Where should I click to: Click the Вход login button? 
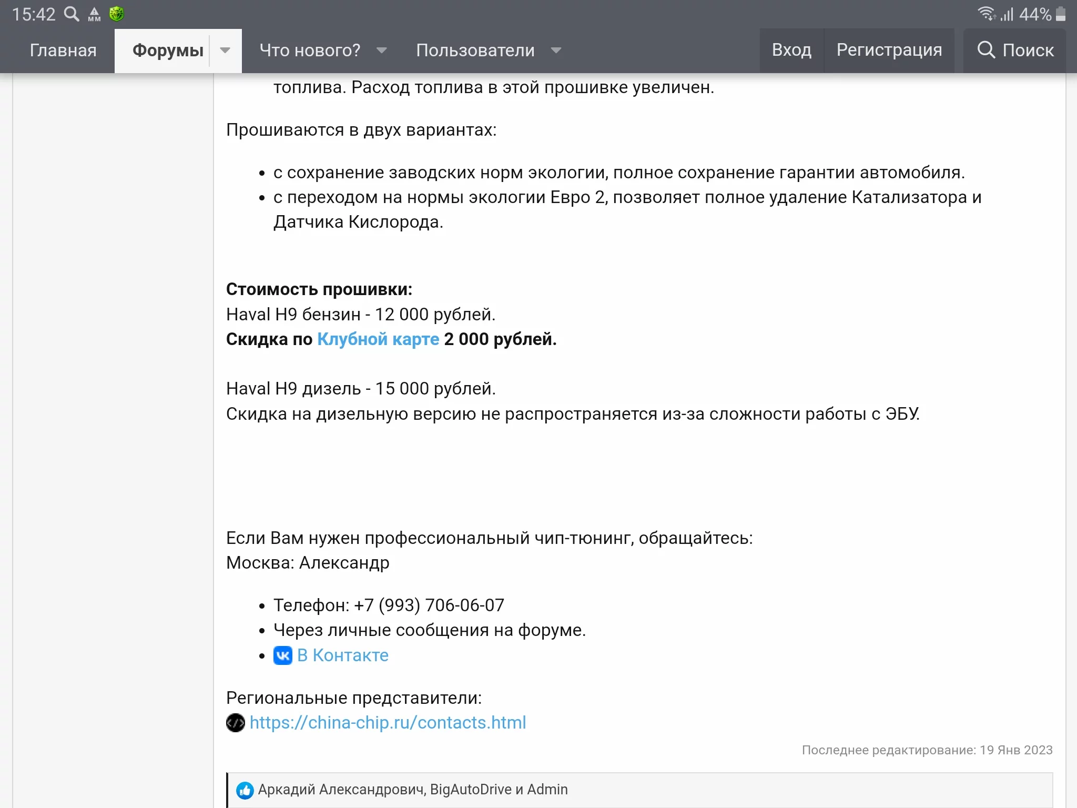pyautogui.click(x=791, y=50)
